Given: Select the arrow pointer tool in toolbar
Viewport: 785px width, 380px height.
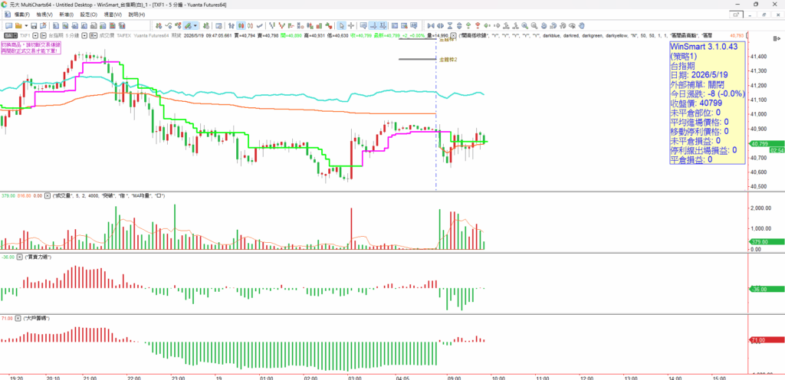Looking at the screenshot, I should (341, 25).
